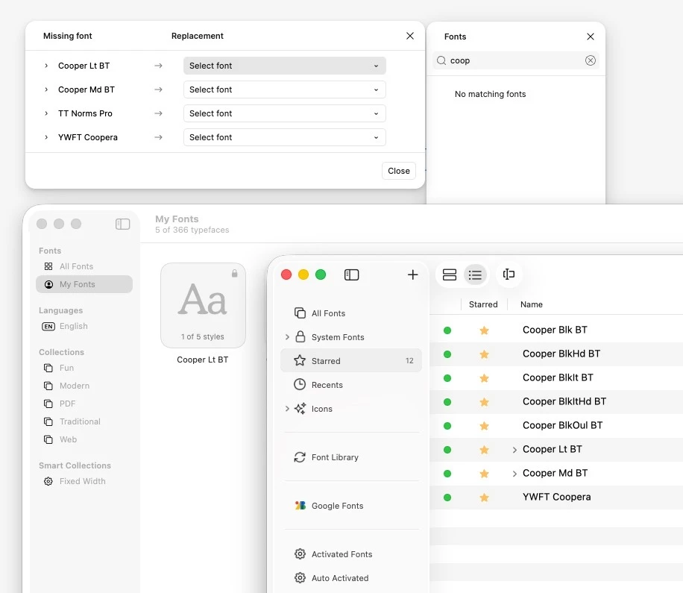Open the Select font dropdown for Cooper Md BT
Viewport: 683px width, 593px height.
click(284, 90)
